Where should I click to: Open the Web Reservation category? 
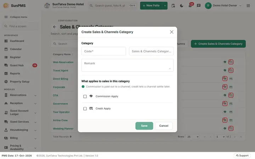tap(63, 62)
